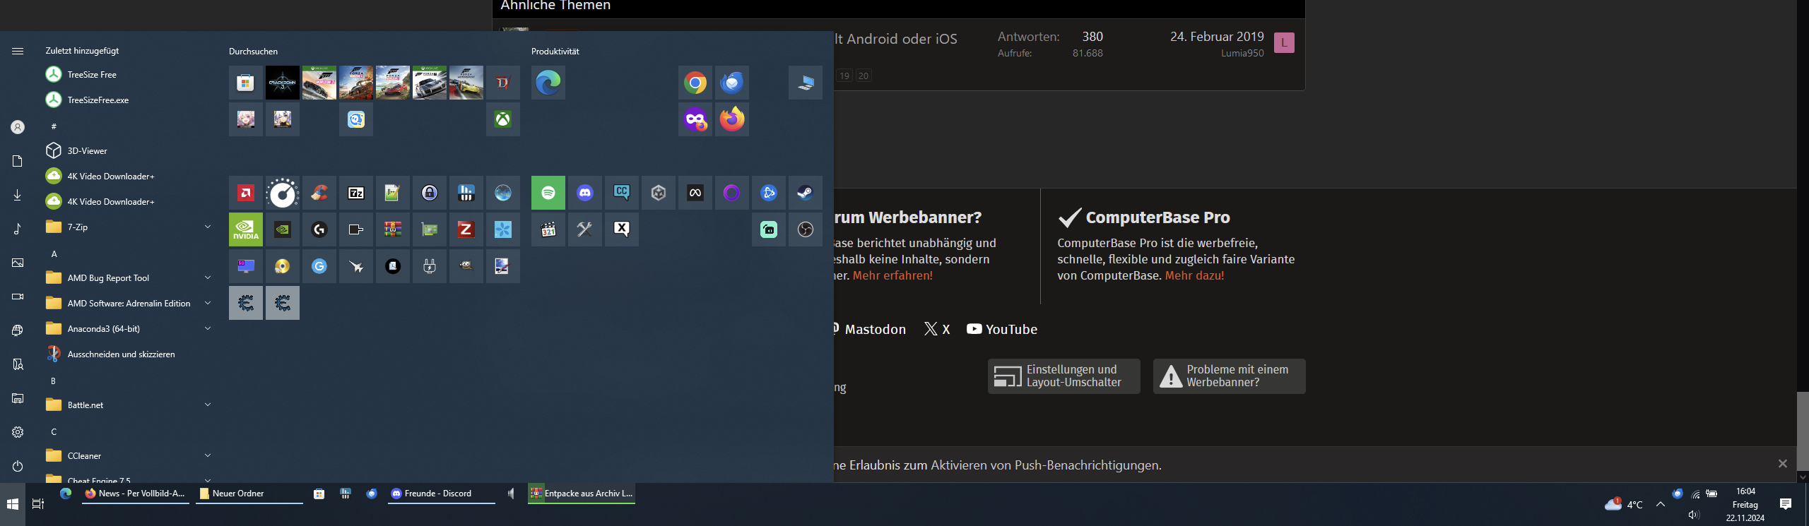Click 'Probleme mit einem Werbebanner?' button
Screen dimensions: 1809x526
tap(1229, 376)
